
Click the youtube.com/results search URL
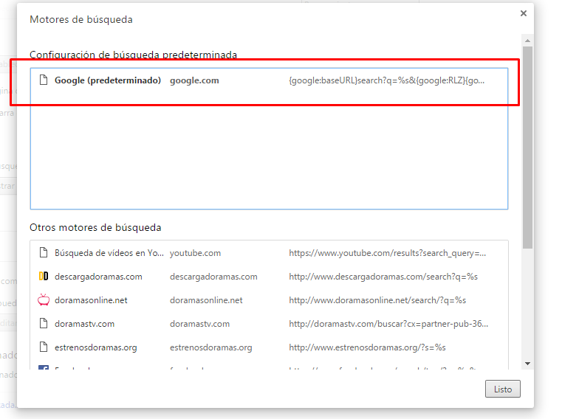[388, 253]
